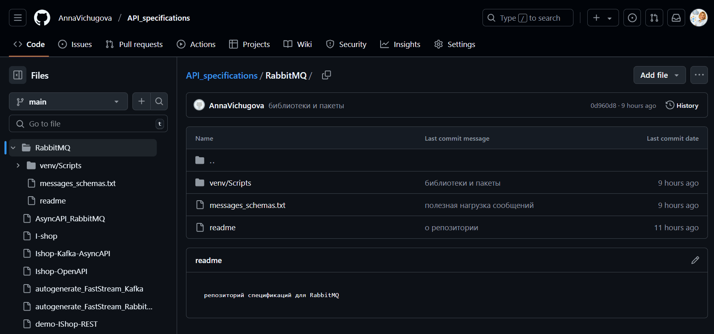Switch to the Actions tab
This screenshot has width=714, height=334.
196,44
